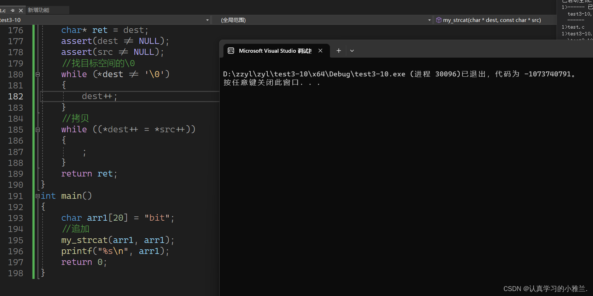Select the Microsoft Visual Studio debug console tab
This screenshot has height=296, width=593.
coord(275,51)
